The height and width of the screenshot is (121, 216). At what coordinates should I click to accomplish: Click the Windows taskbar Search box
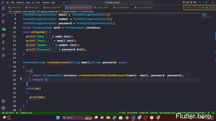[77, 118]
